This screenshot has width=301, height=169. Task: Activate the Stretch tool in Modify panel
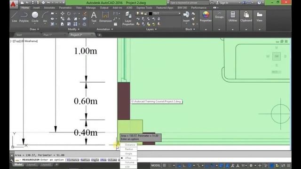63,24
